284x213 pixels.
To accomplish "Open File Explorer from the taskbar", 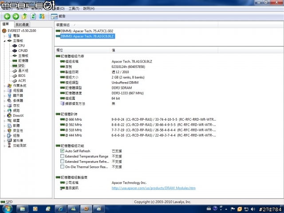I will click(x=22, y=209).
